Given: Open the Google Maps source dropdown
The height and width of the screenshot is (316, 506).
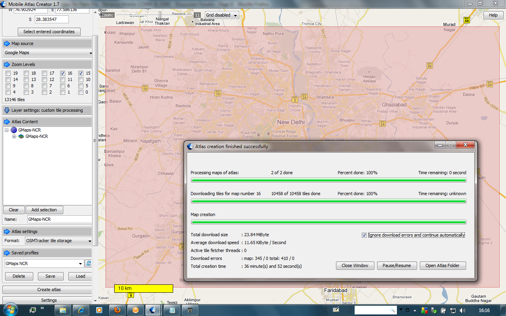Looking at the screenshot, I should (47, 53).
